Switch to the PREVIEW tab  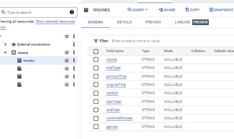click(153, 22)
